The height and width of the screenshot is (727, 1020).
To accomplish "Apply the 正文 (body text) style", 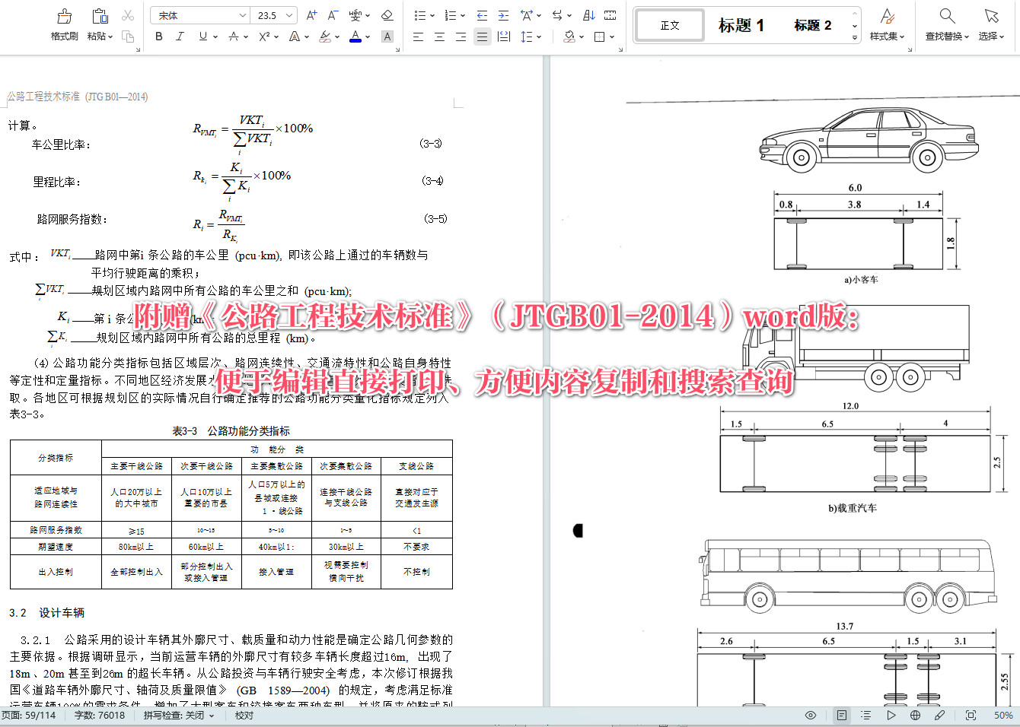I will click(670, 25).
